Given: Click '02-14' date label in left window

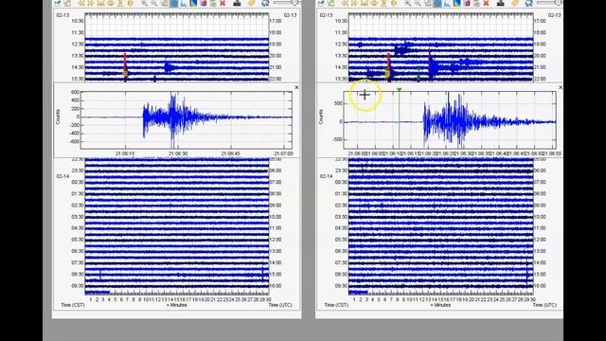Looking at the screenshot, I should (x=62, y=176).
